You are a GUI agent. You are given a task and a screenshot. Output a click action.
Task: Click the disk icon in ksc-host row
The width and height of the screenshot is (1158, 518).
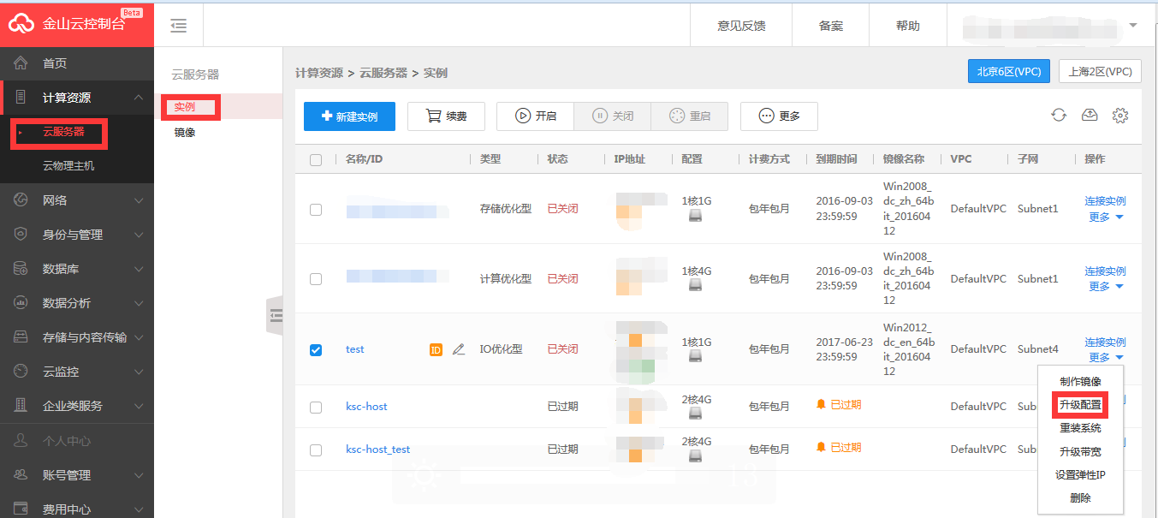(x=697, y=414)
